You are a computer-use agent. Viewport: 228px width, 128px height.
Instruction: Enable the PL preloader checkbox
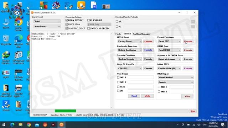pos(117,27)
